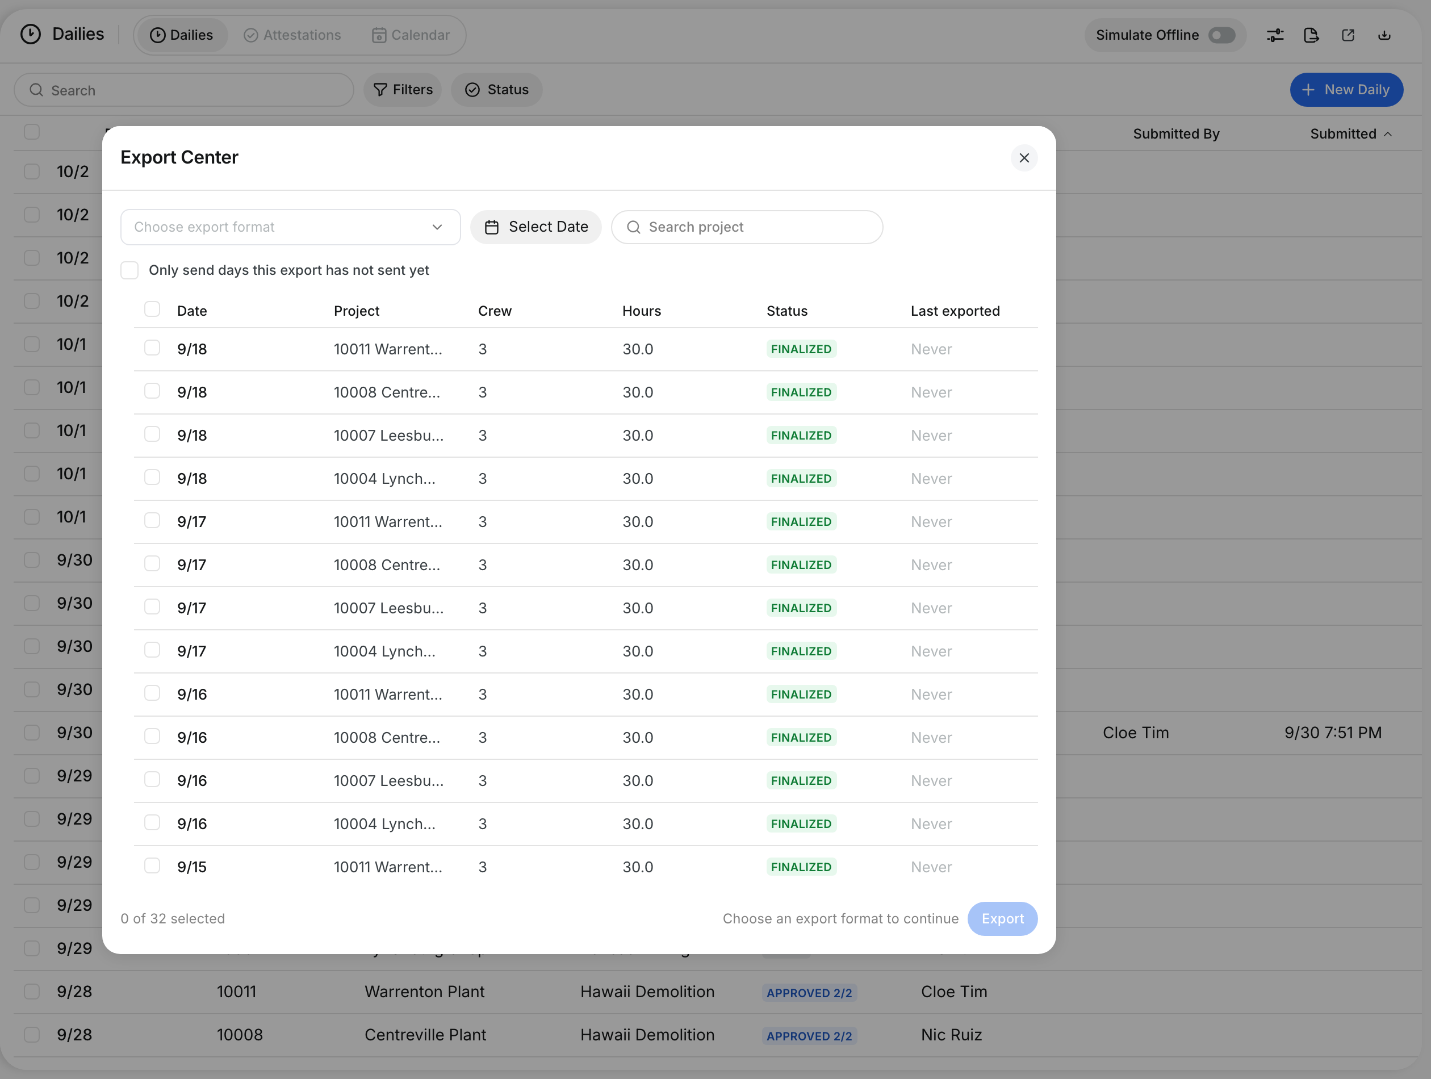Click the Project column header in export table
The width and height of the screenshot is (1431, 1079).
point(357,311)
